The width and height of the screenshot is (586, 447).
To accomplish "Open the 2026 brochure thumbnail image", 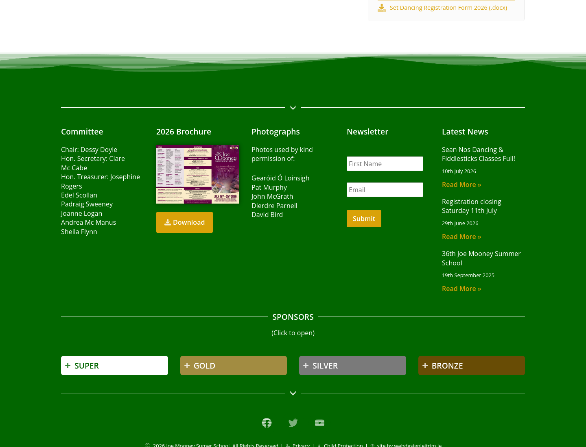I will (198, 174).
